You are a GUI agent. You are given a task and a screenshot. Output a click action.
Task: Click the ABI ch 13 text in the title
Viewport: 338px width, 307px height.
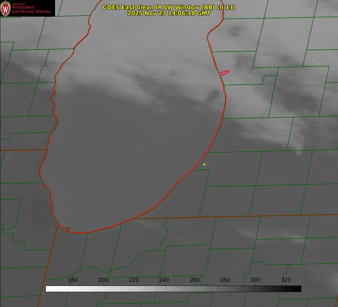(218, 7)
